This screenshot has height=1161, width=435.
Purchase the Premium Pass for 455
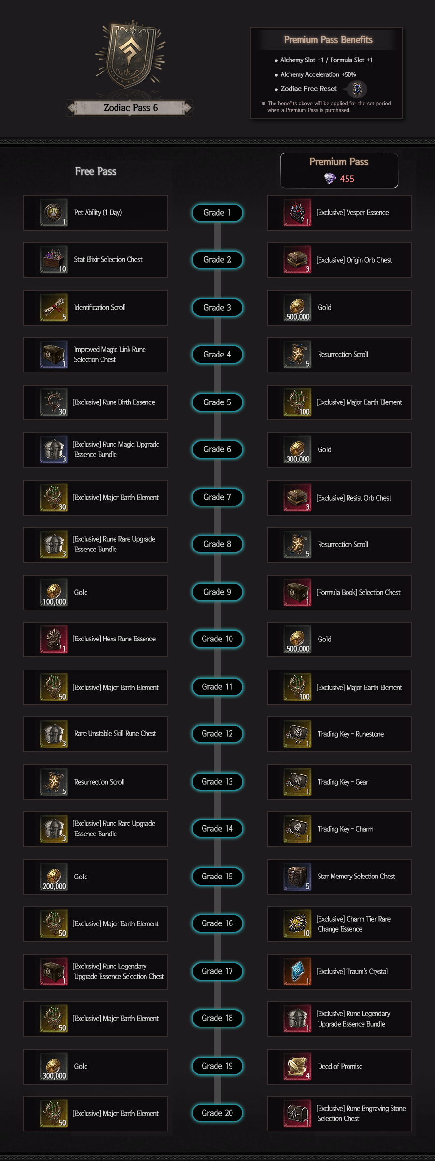click(x=339, y=171)
